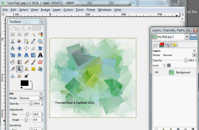
Task: Click the Ink Opacity value field
Action: pos(37,103)
